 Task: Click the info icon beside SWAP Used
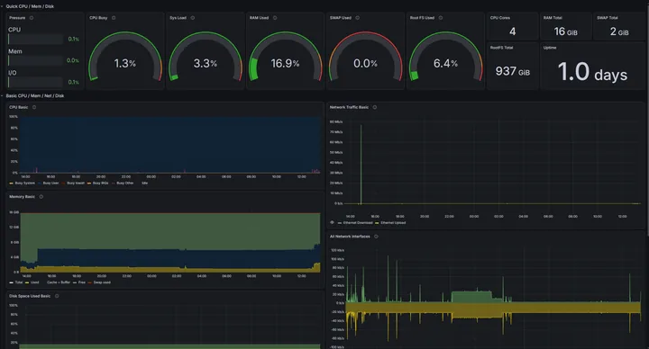coord(357,18)
